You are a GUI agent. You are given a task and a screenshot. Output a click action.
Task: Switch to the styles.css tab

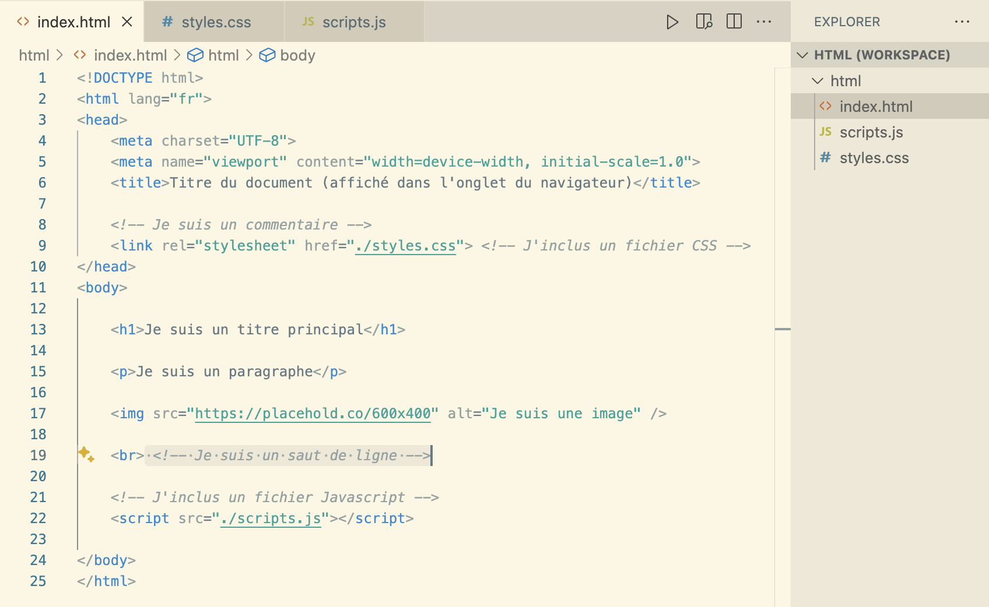[x=215, y=22]
